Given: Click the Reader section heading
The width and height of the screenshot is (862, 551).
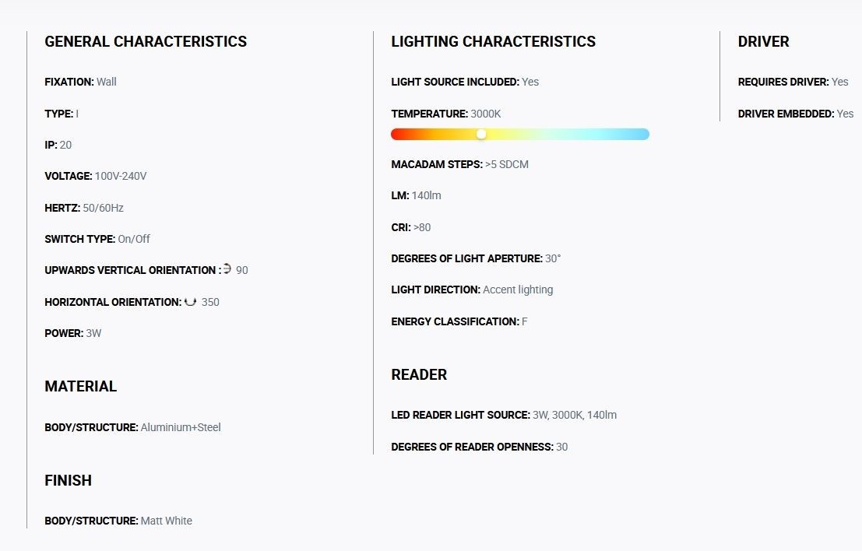Looking at the screenshot, I should coord(419,374).
